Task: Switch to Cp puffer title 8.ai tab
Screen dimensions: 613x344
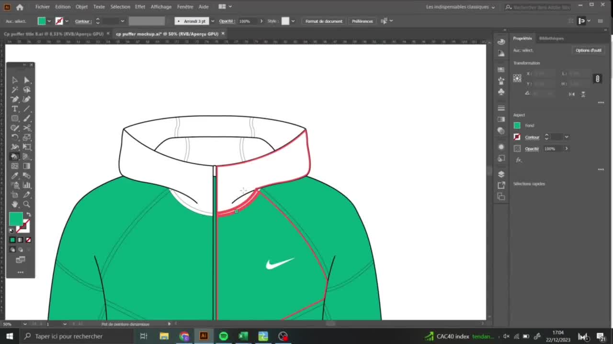Action: point(54,34)
